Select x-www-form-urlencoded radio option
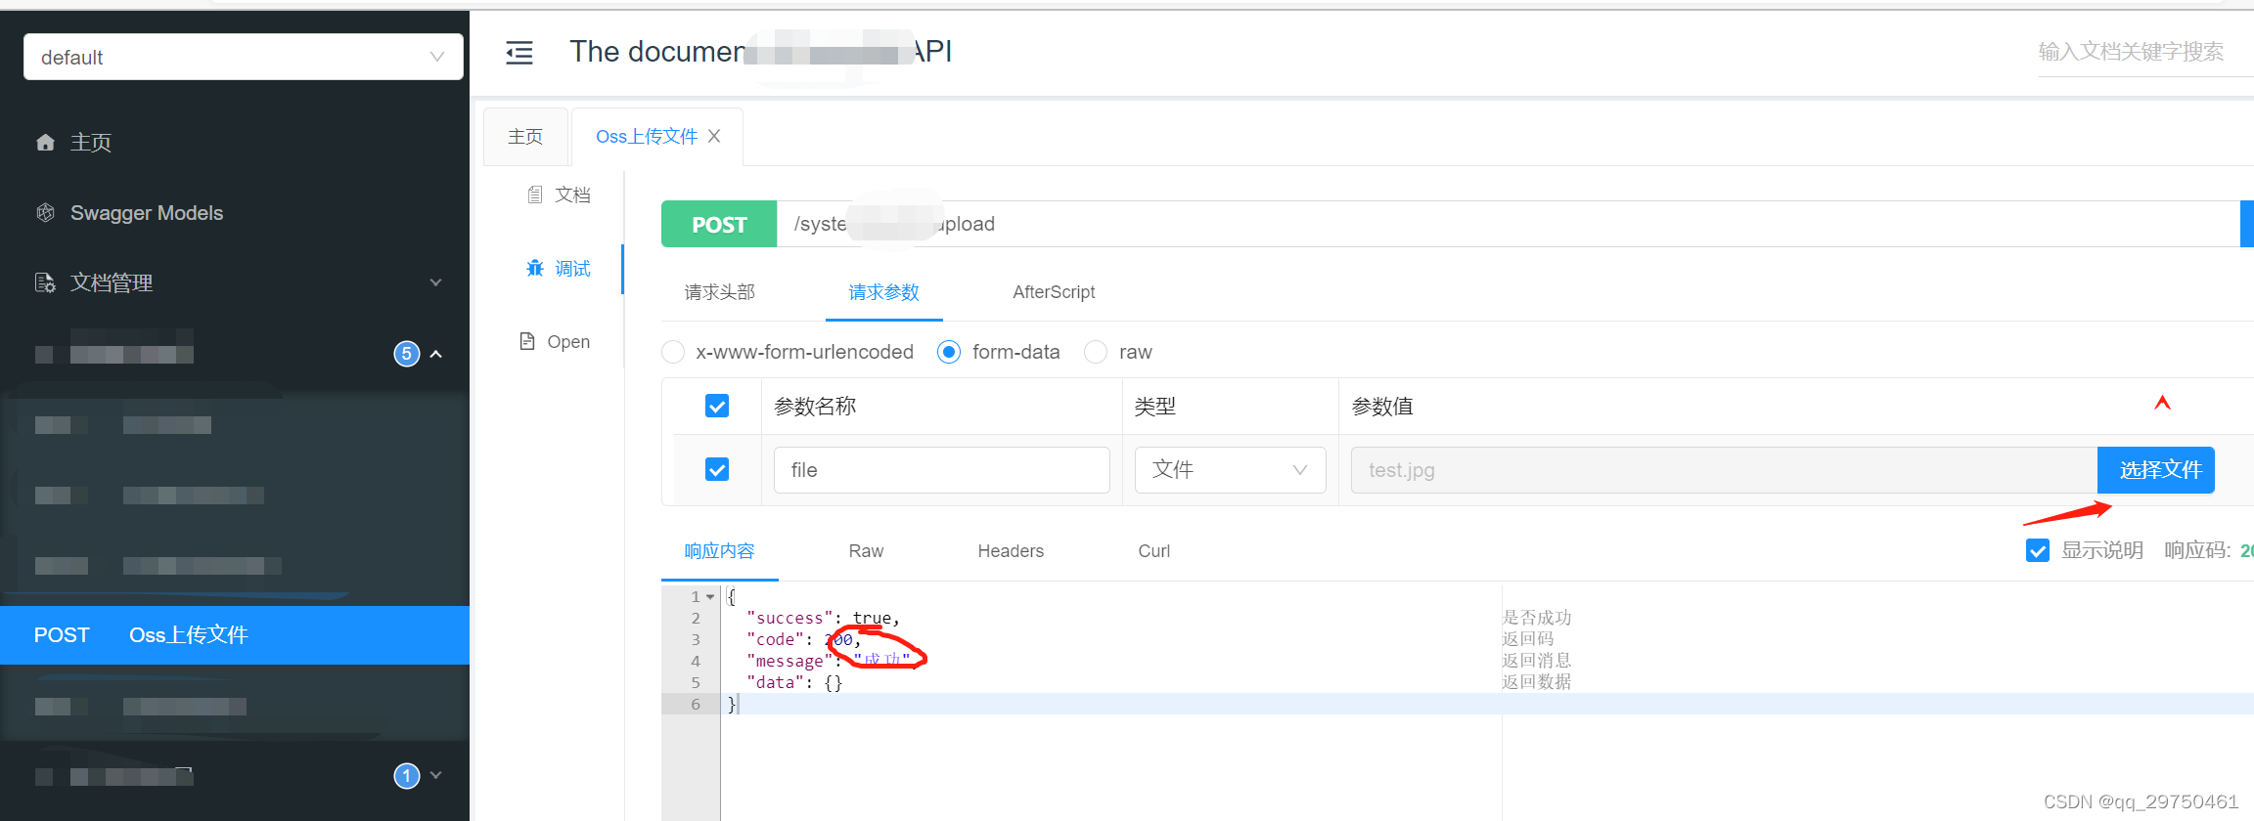 click(x=673, y=352)
